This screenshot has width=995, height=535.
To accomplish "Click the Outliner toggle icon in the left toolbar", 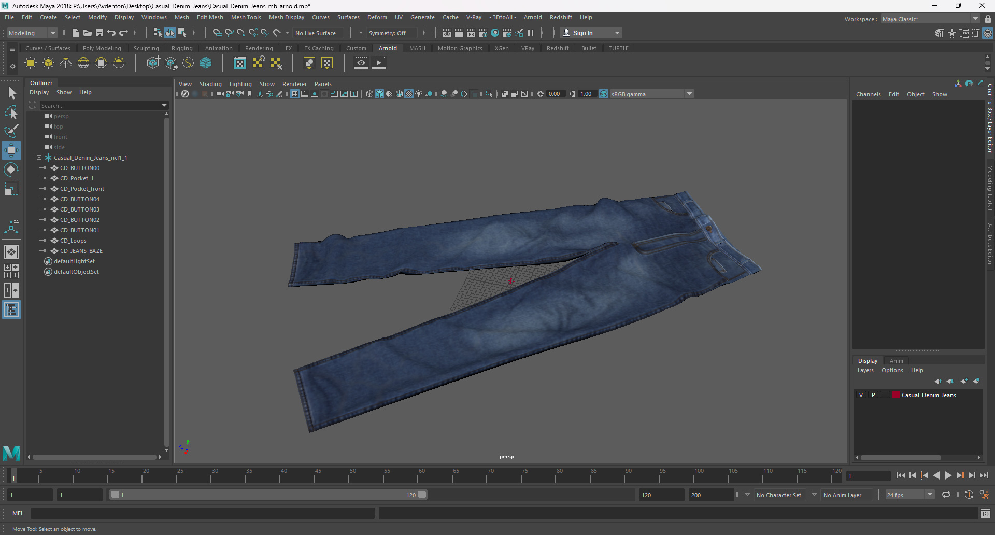I will pos(11,310).
